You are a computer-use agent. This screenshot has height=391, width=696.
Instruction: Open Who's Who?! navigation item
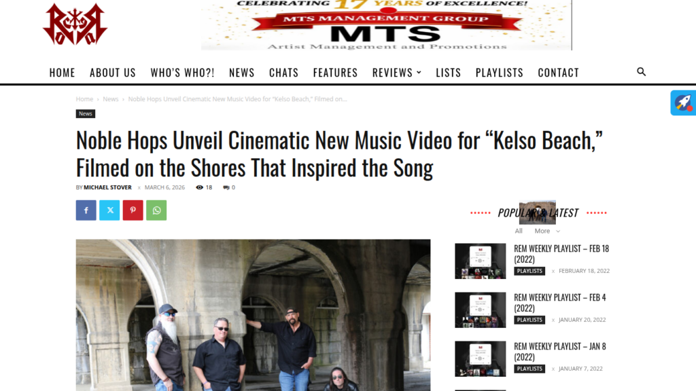182,72
